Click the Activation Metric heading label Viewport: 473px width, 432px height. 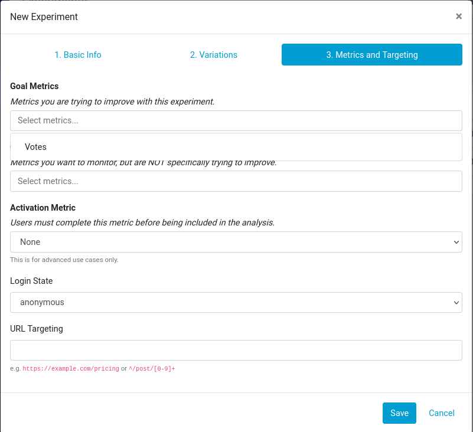coord(43,208)
